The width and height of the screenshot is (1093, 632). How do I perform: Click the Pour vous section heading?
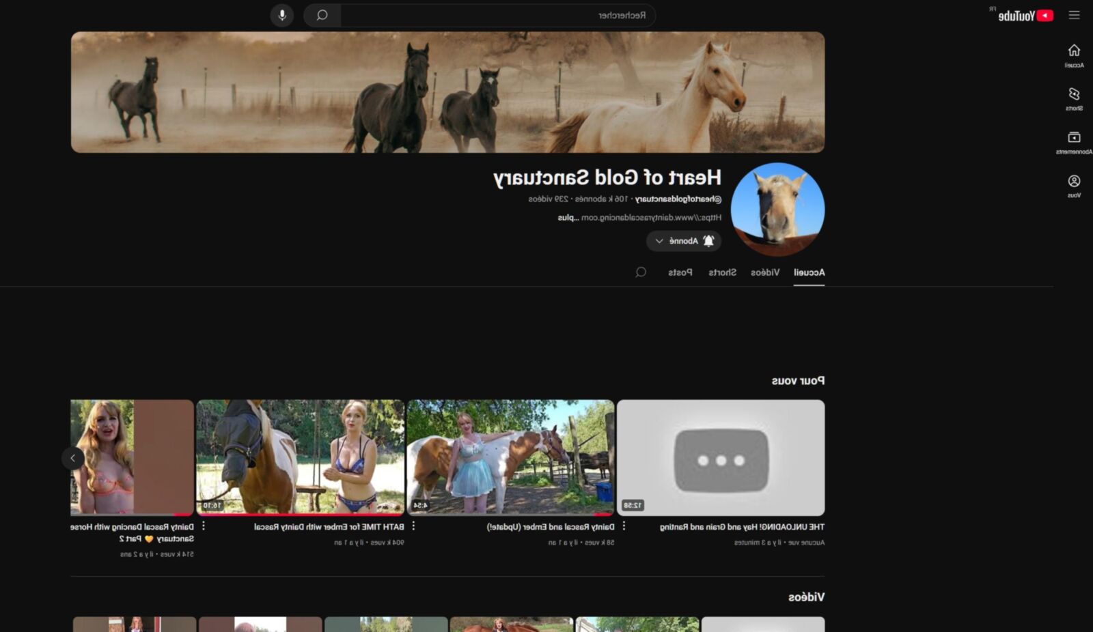(x=798, y=381)
